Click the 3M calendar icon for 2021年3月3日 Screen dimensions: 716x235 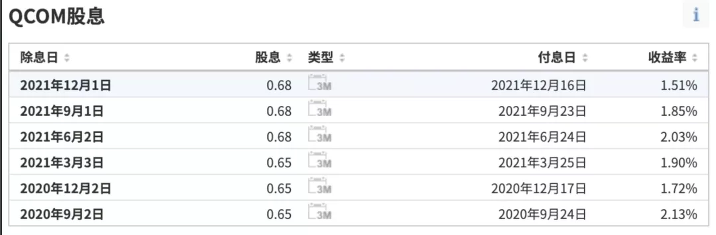point(320,160)
